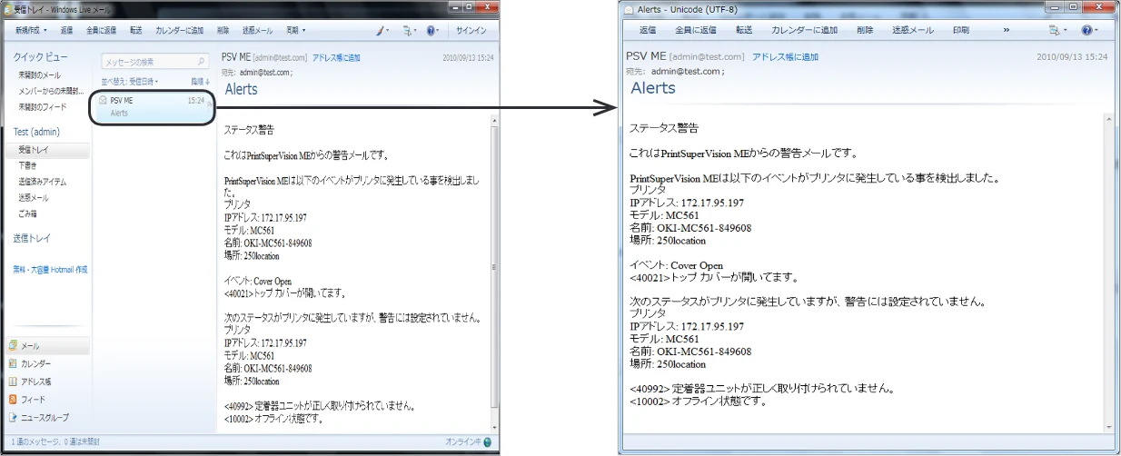
Task: Open the menus icon in Alerts window
Action: click(x=1056, y=30)
